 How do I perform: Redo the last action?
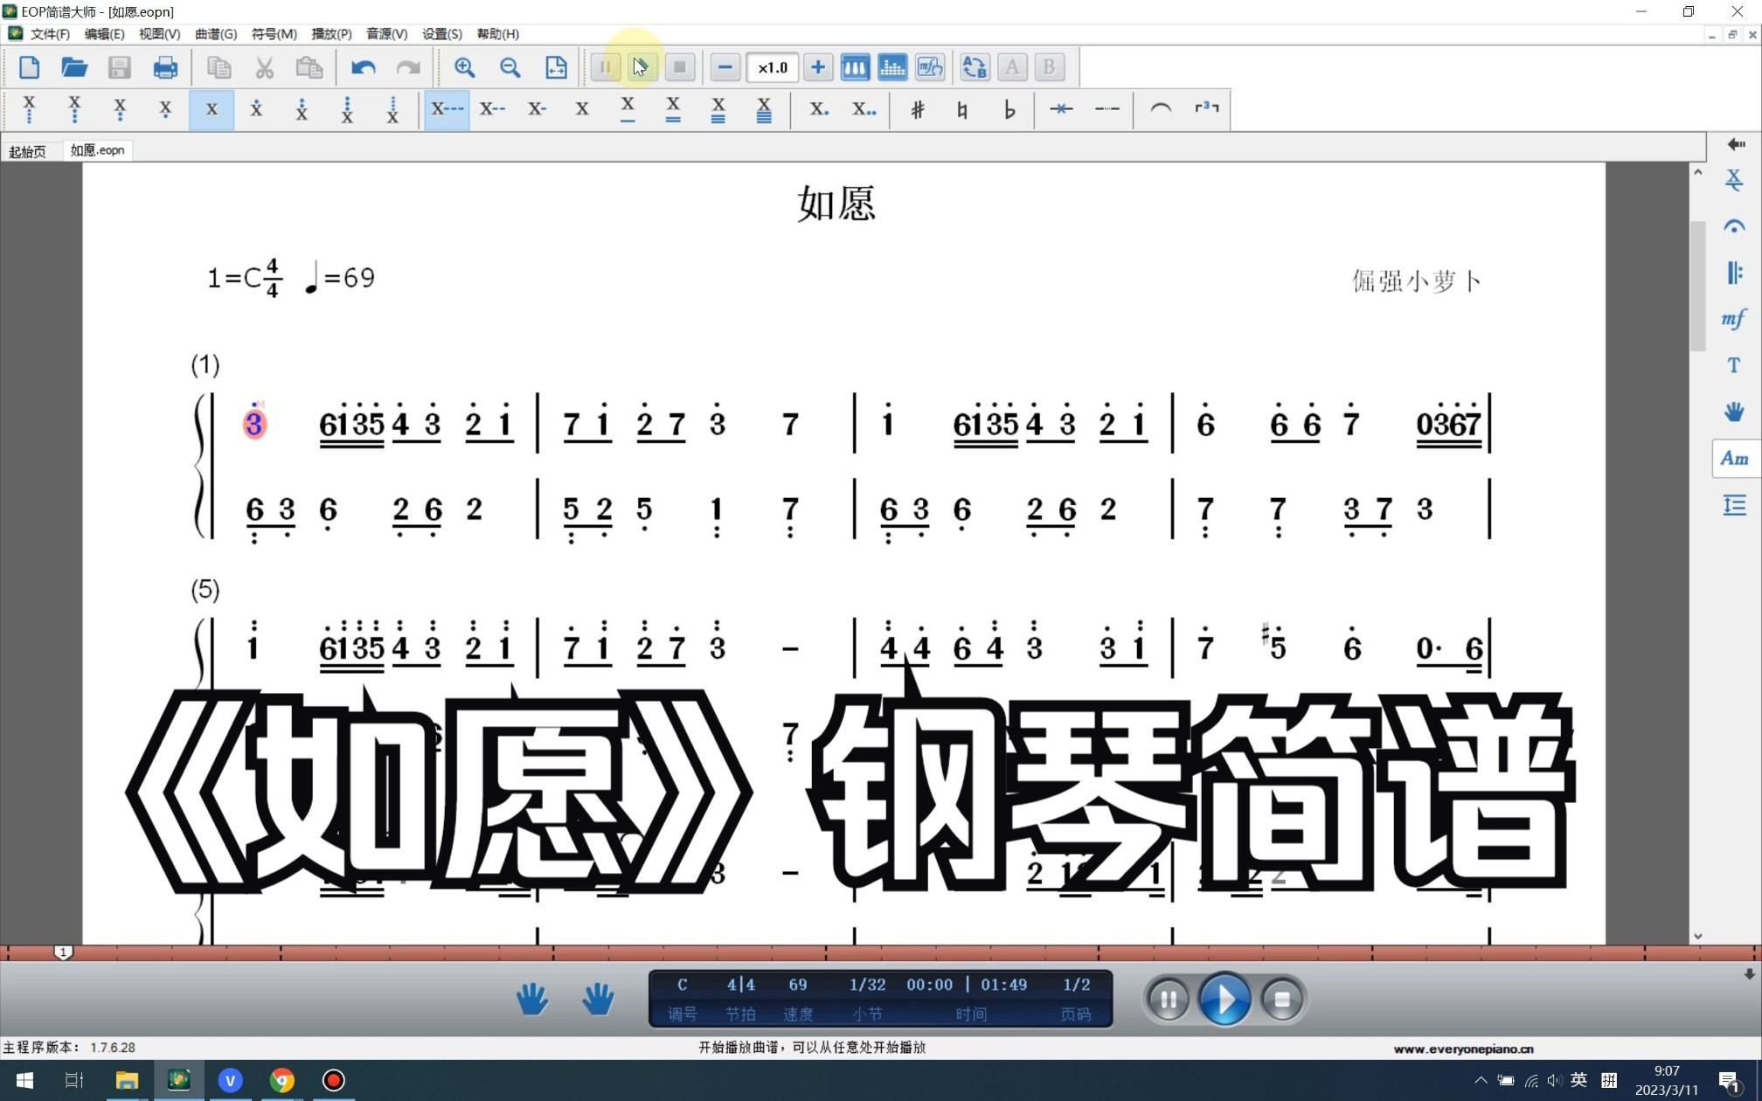(x=408, y=67)
